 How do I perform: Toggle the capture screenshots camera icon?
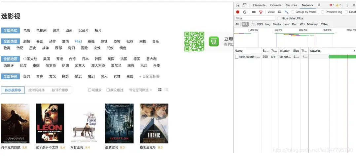tap(254, 12)
